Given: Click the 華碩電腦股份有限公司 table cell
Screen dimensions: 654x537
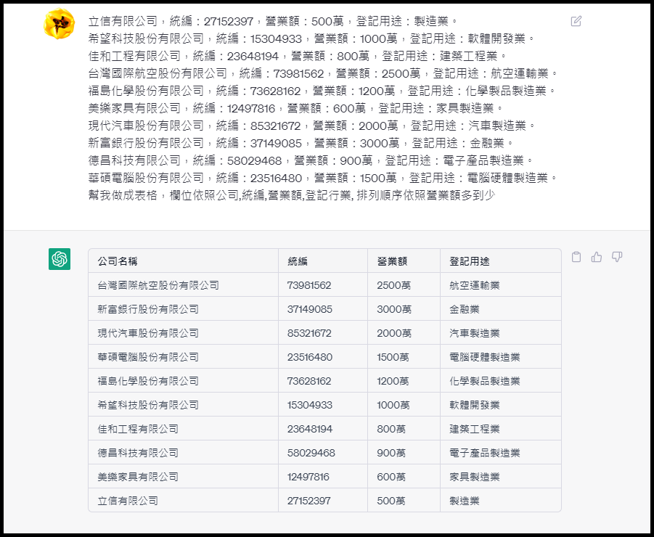Looking at the screenshot, I should 183,357.
